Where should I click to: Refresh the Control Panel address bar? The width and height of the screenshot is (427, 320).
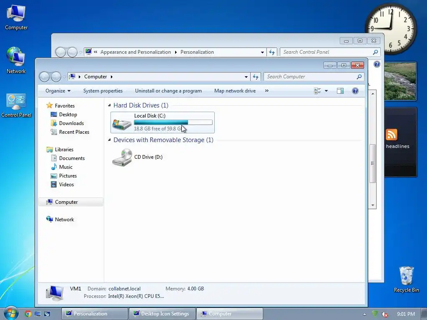pos(272,52)
